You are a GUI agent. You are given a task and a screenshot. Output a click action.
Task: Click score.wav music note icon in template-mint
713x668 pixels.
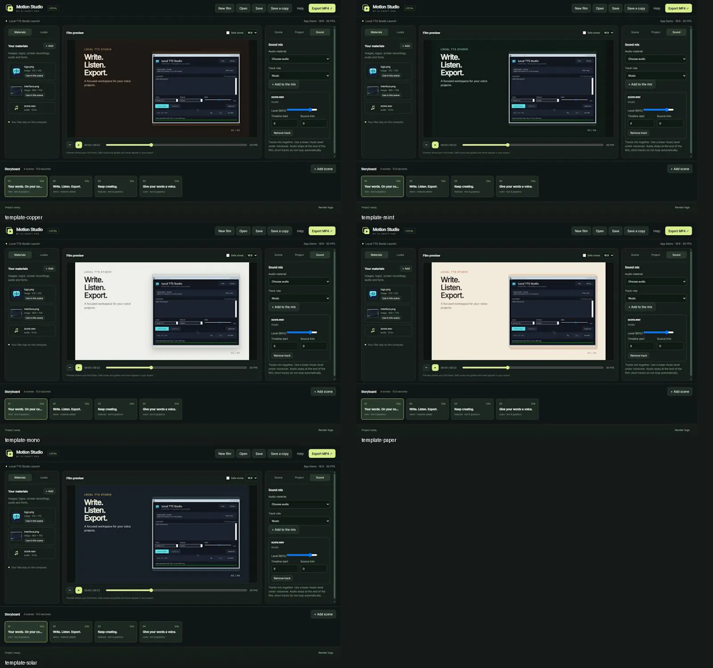coord(373,108)
